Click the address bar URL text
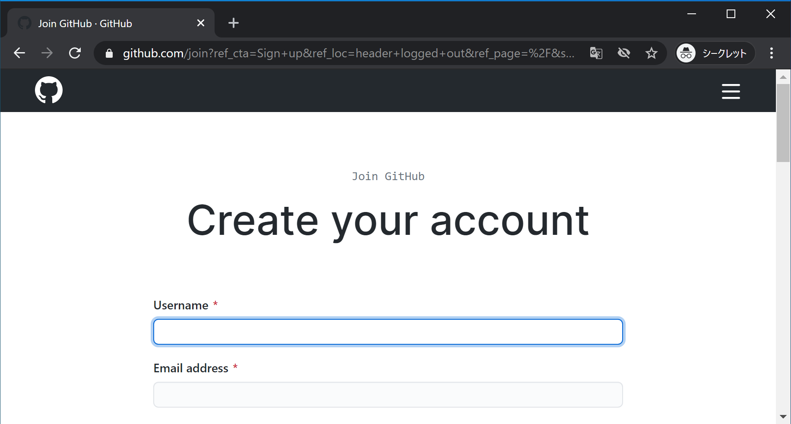The image size is (791, 424). 345,53
